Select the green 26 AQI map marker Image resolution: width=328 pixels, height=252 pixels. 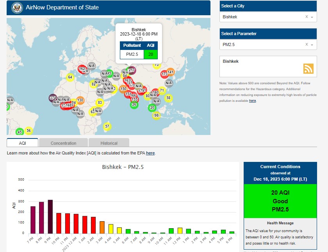134,105
